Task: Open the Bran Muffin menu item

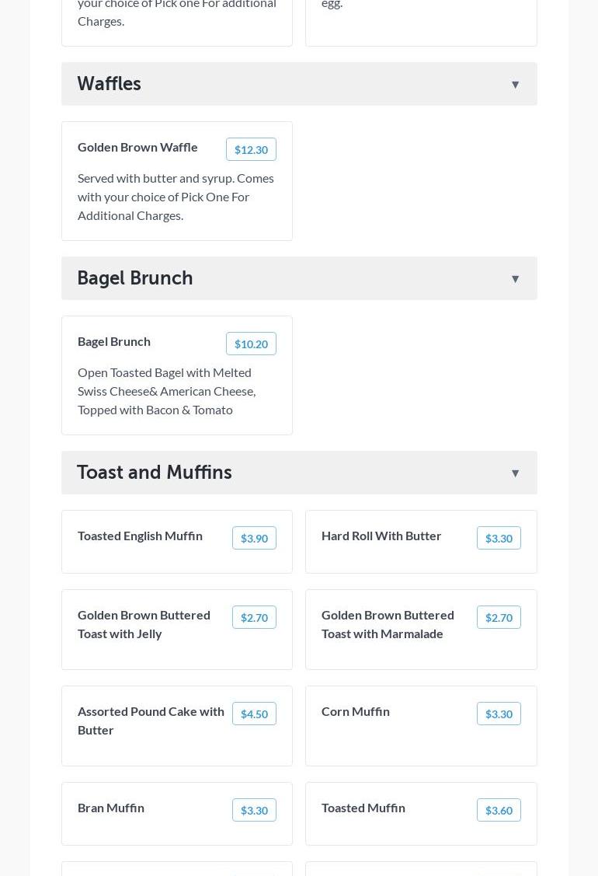Action: click(111, 808)
